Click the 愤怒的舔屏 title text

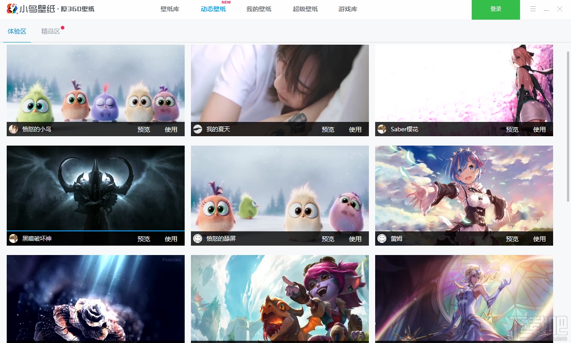click(221, 238)
